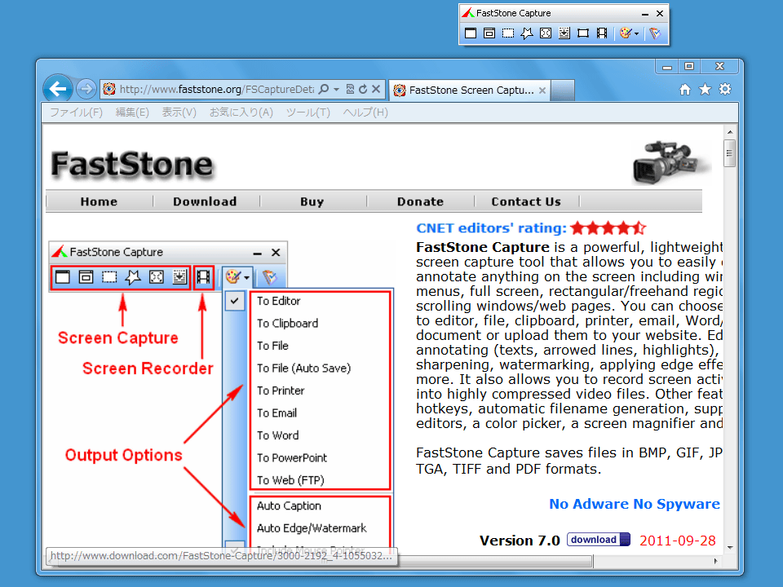Screen dimensions: 783x587
Task: Click Capture Scrolling Window in webpage's FastStone panel
Action: click(179, 277)
